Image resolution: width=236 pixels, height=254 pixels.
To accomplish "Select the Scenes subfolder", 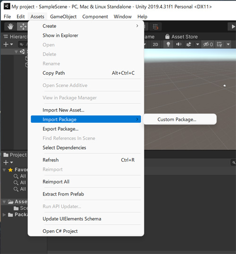I will 21,208.
